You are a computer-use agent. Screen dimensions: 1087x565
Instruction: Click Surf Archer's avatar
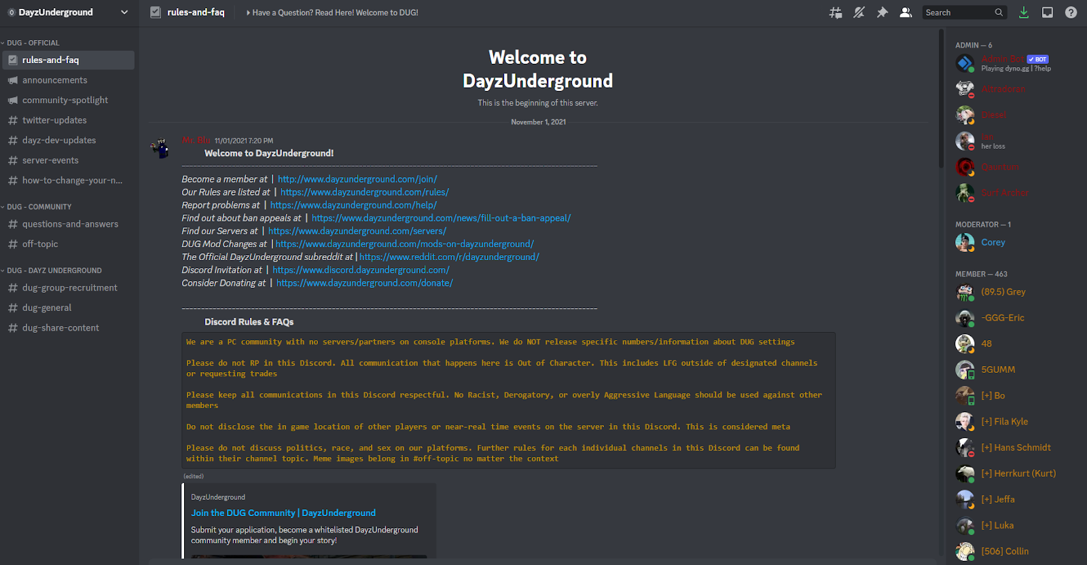(x=965, y=192)
